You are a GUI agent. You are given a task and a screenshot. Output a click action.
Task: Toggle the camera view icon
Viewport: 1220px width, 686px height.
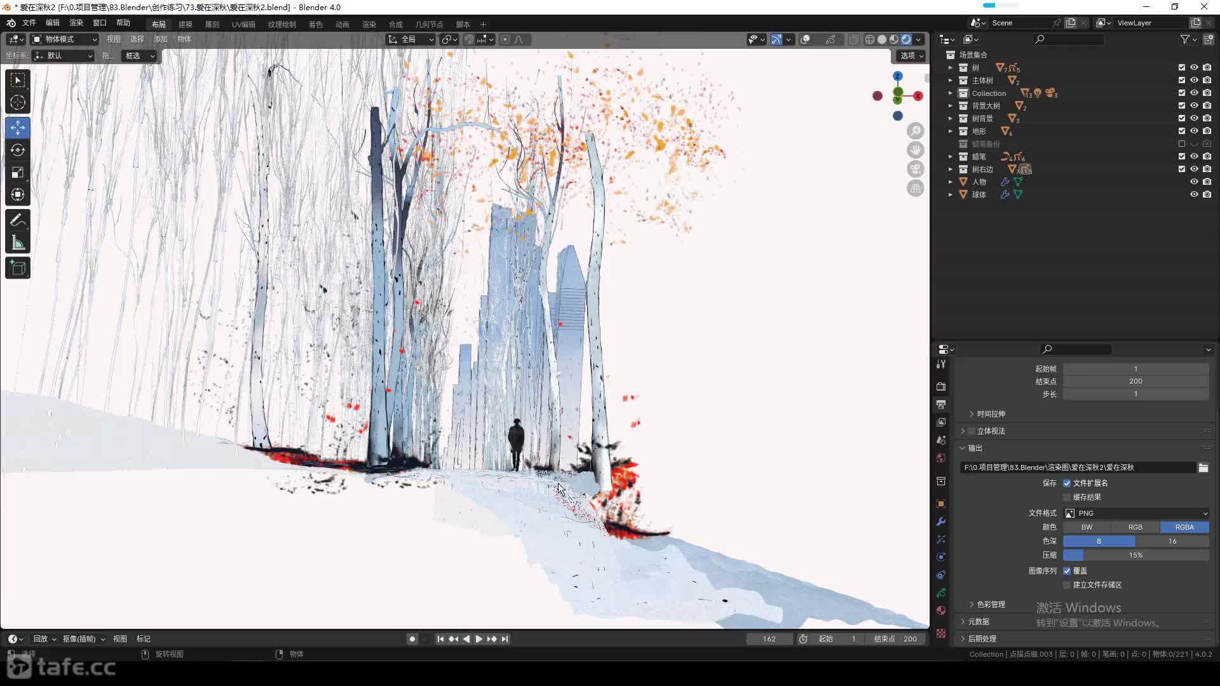(x=916, y=169)
